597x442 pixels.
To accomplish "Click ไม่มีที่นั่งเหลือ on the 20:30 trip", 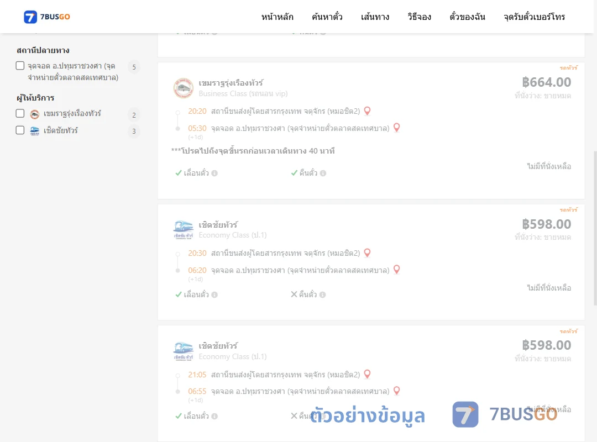I will (x=549, y=288).
